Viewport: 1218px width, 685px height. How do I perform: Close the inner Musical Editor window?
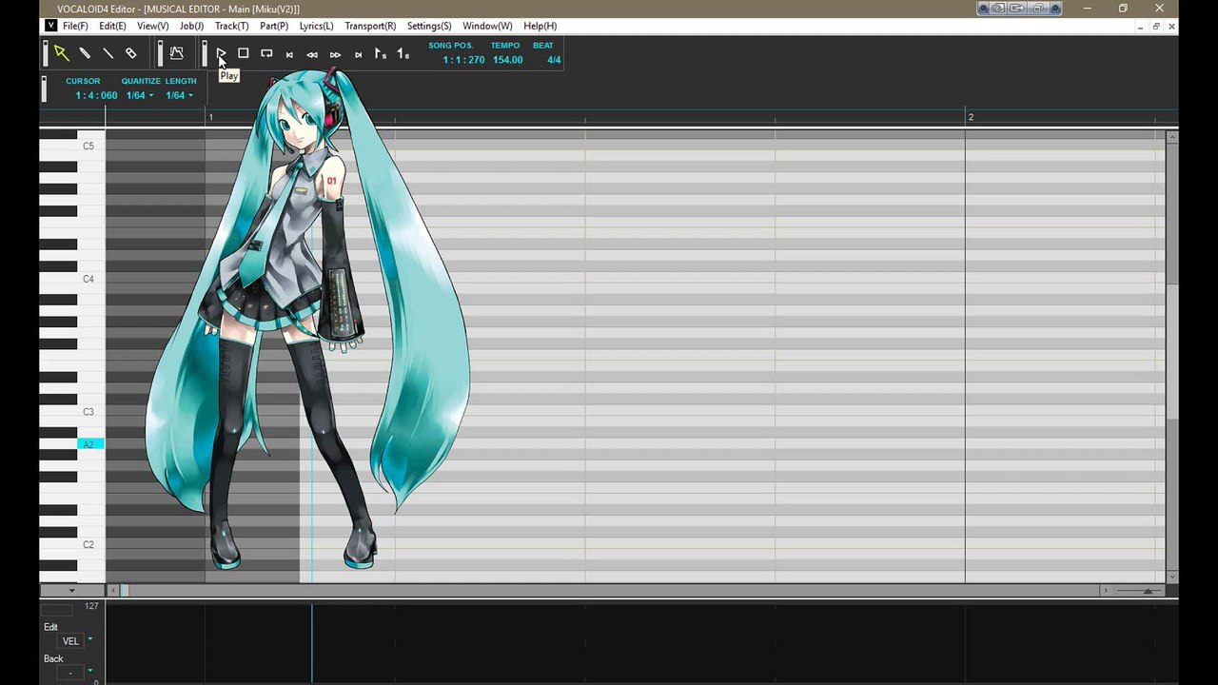(1171, 27)
